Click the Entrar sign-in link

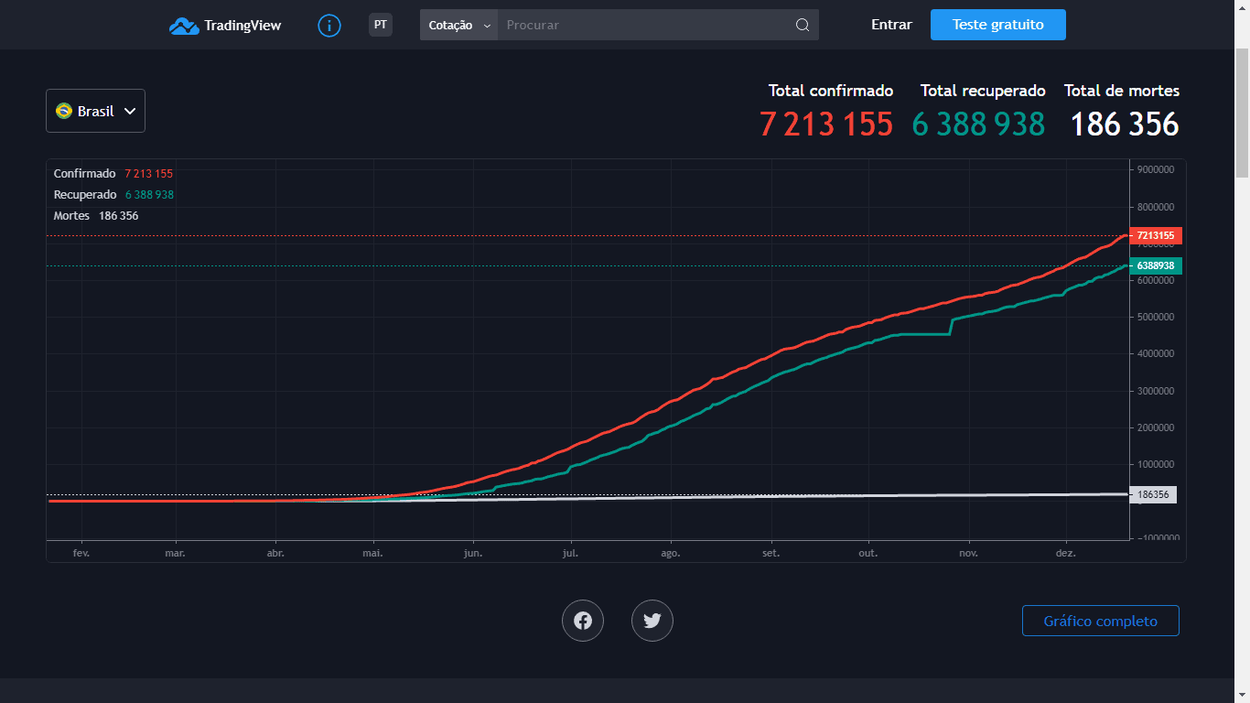point(891,25)
